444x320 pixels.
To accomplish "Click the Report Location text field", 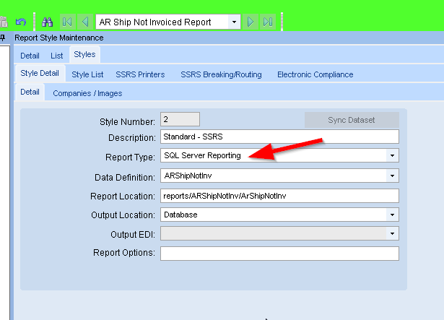I will [279, 196].
